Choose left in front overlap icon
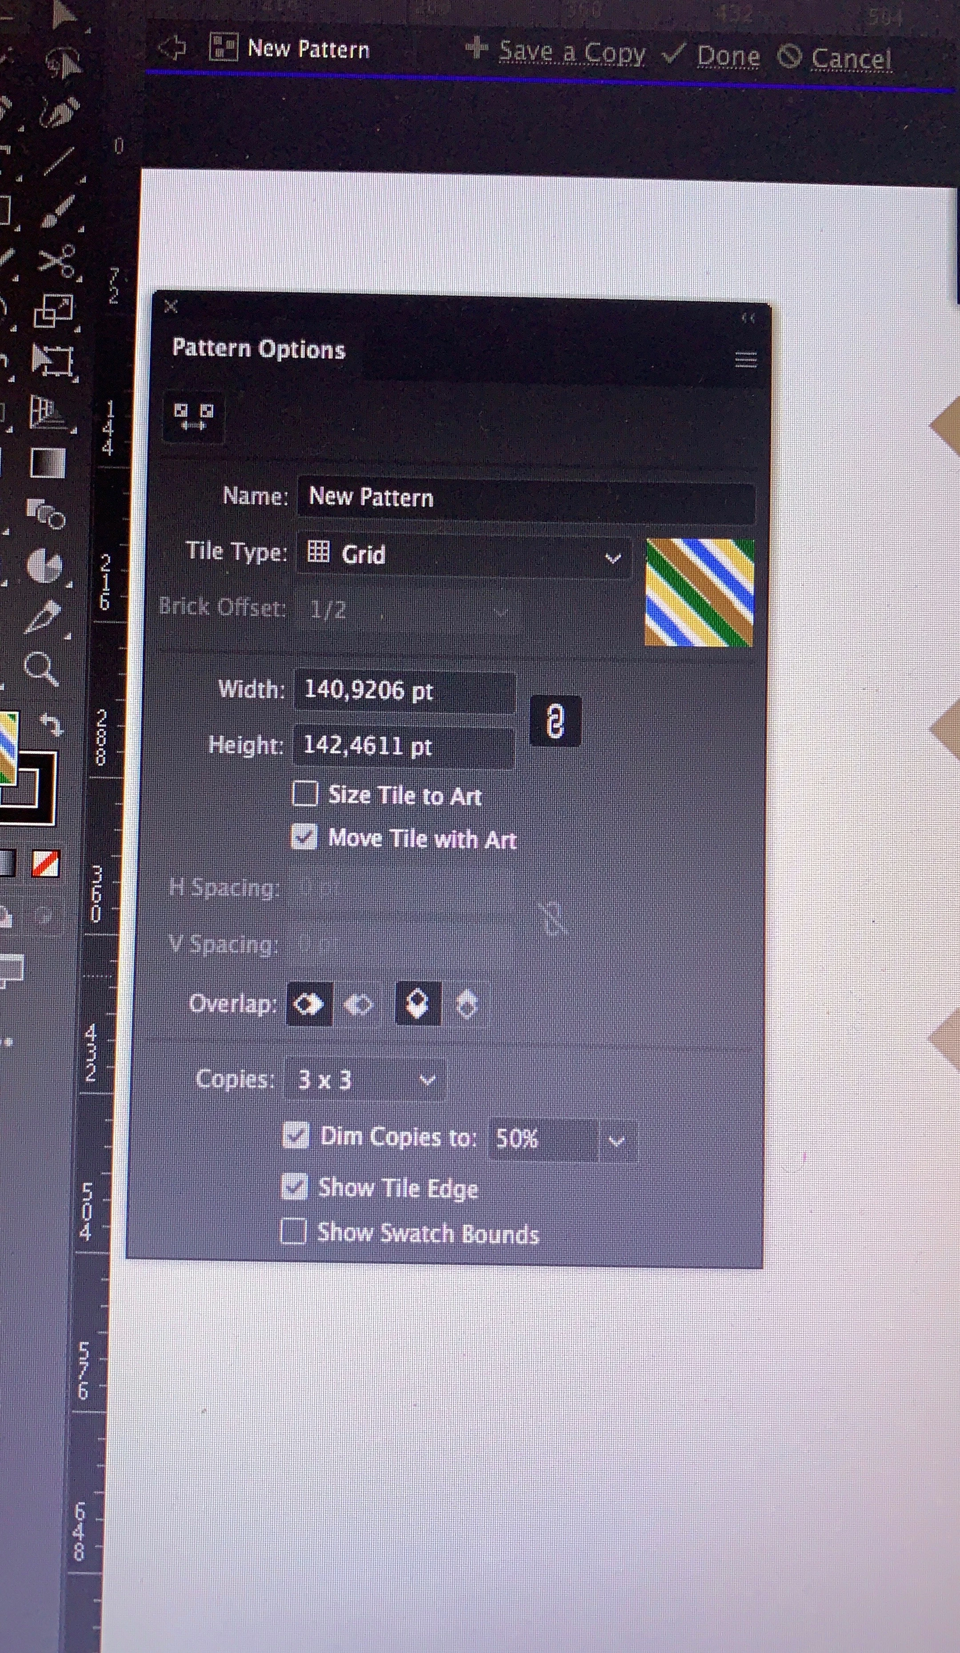The height and width of the screenshot is (1653, 960). [x=309, y=1003]
